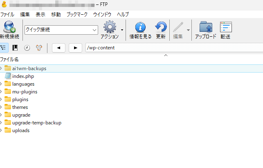Show the bookmarks view icon

click(x=15, y=48)
